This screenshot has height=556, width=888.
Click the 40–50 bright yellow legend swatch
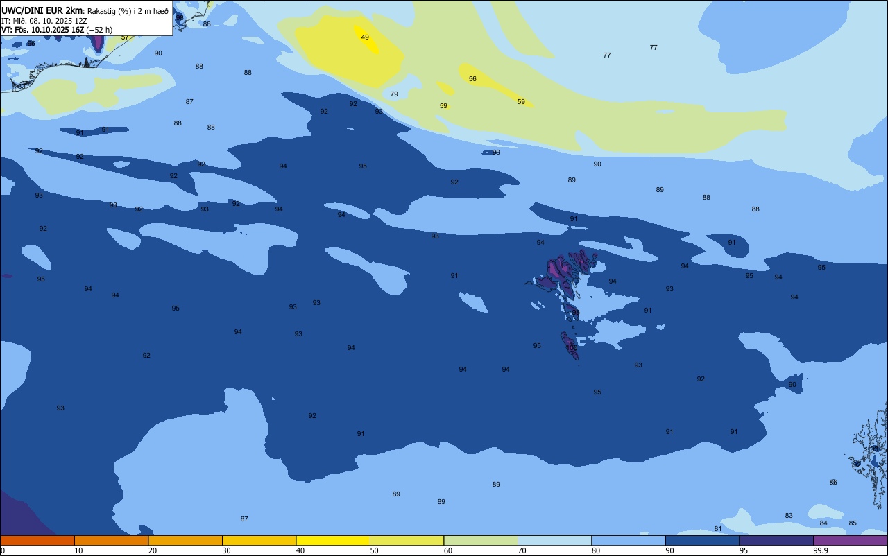(x=333, y=540)
